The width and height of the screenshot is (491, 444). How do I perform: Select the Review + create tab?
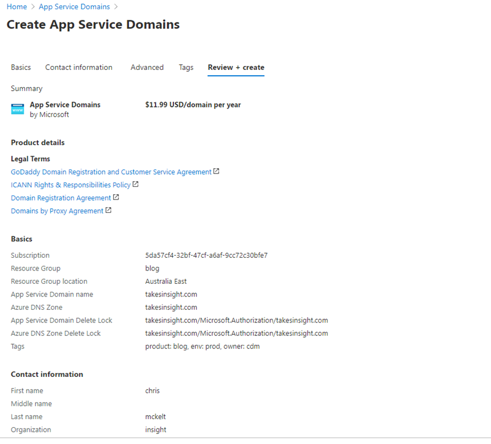(236, 67)
